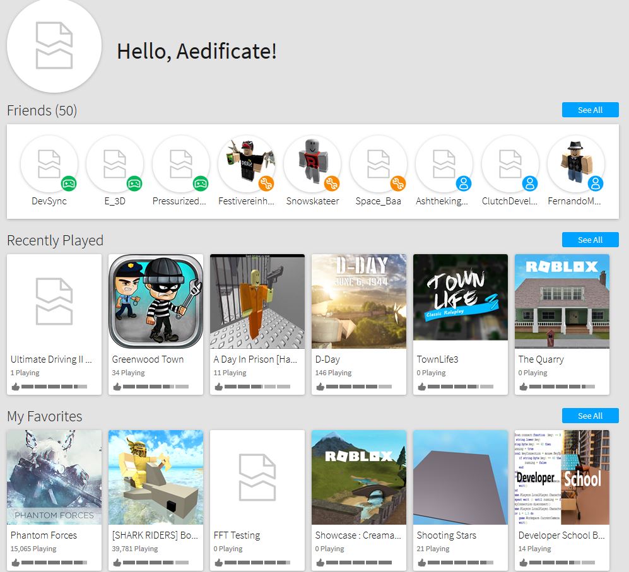See all friends
Image resolution: width=629 pixels, height=572 pixels.
pos(590,110)
